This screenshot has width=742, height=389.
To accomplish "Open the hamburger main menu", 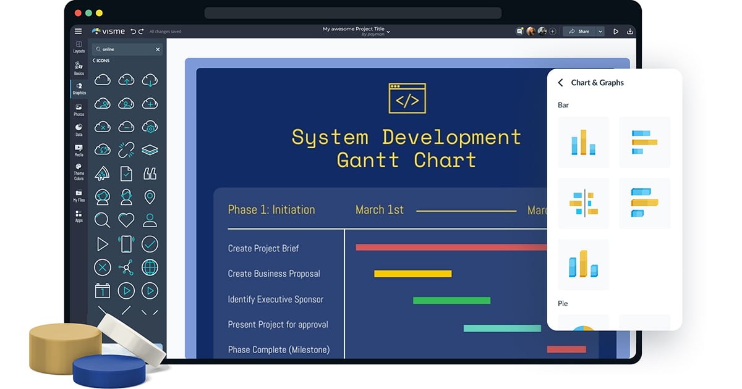I will pos(78,31).
